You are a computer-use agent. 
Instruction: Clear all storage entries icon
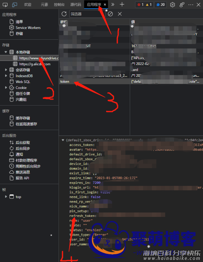(x=110, y=14)
